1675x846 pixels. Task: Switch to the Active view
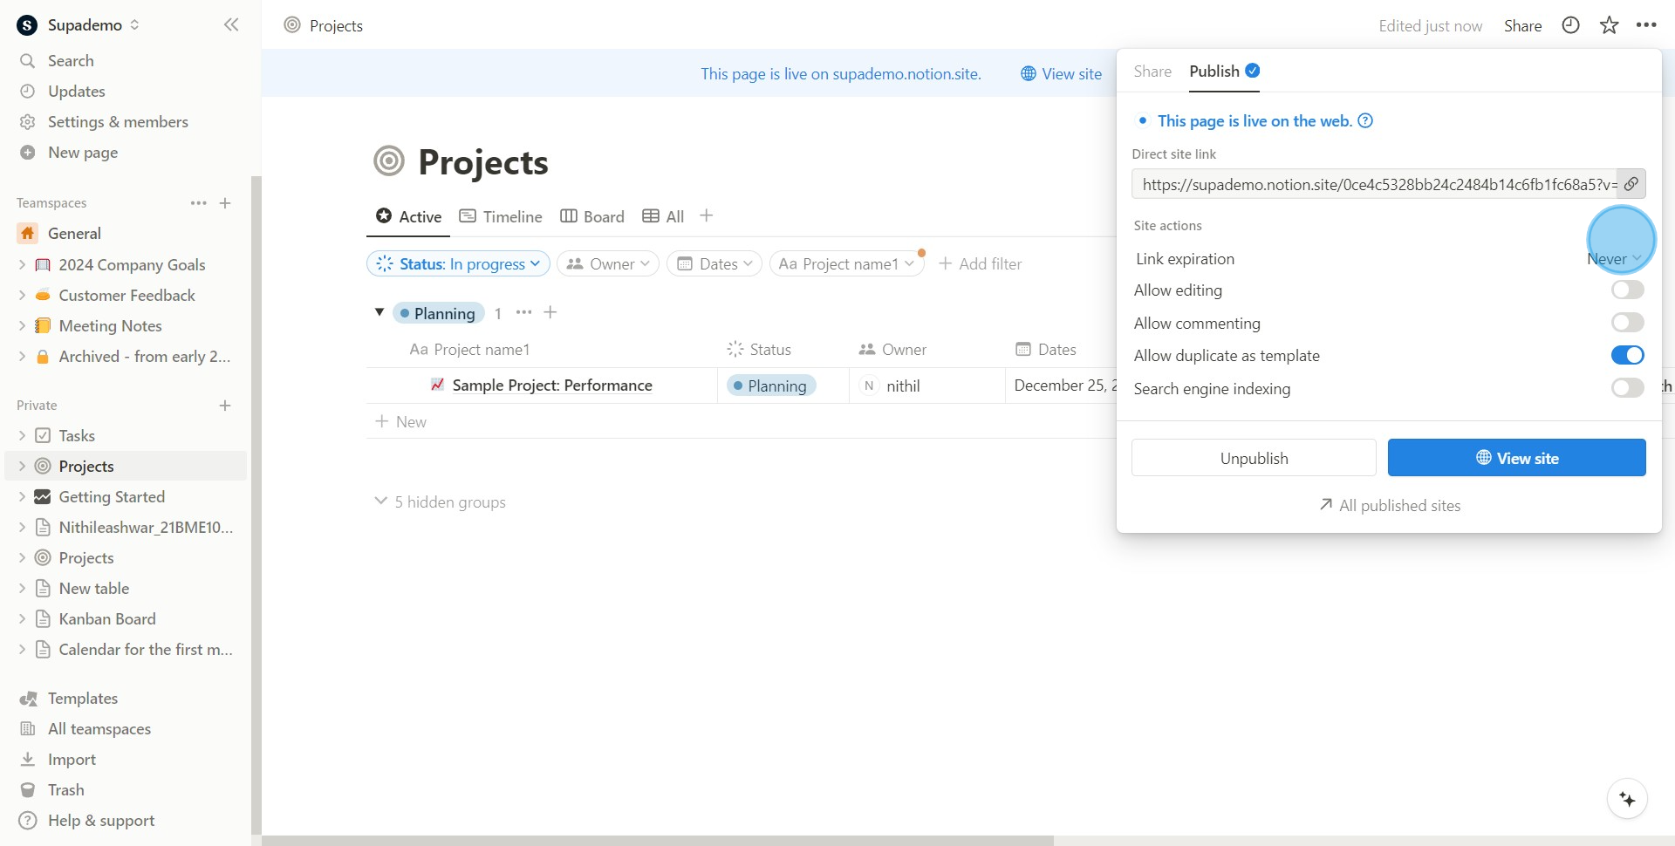point(408,216)
